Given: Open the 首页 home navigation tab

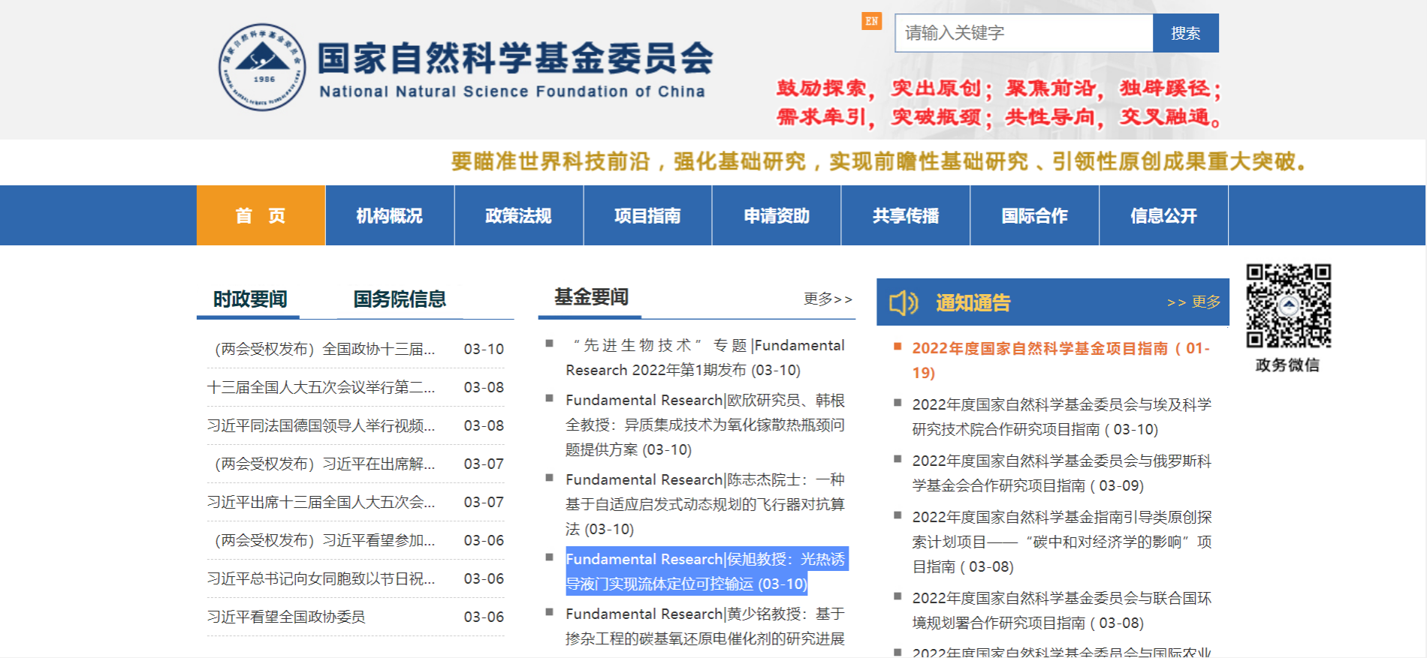Looking at the screenshot, I should point(261,216).
